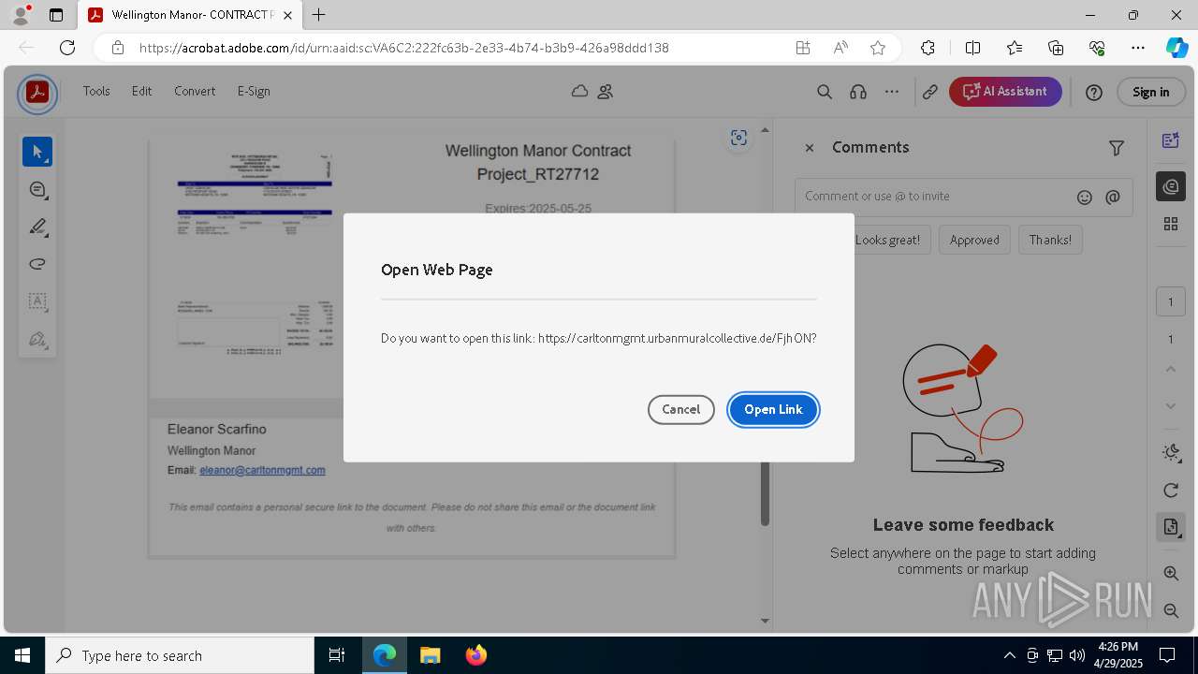Open the E-Sign menu

254,91
